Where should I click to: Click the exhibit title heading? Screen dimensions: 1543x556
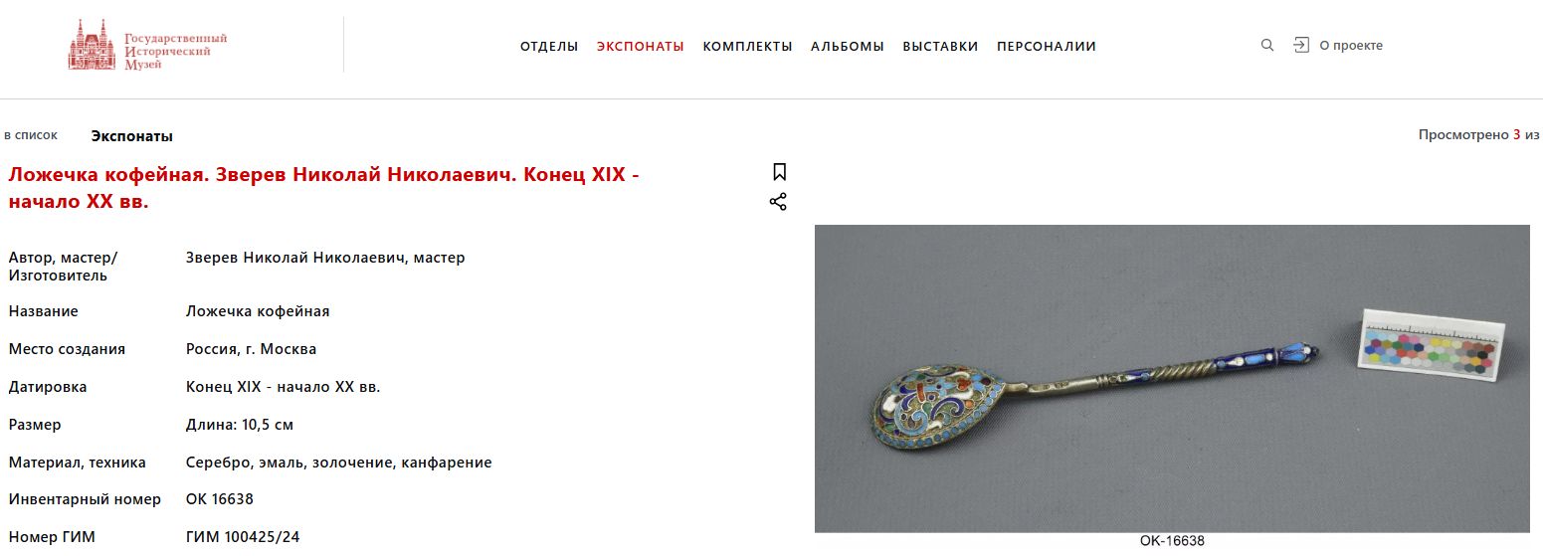(324, 188)
